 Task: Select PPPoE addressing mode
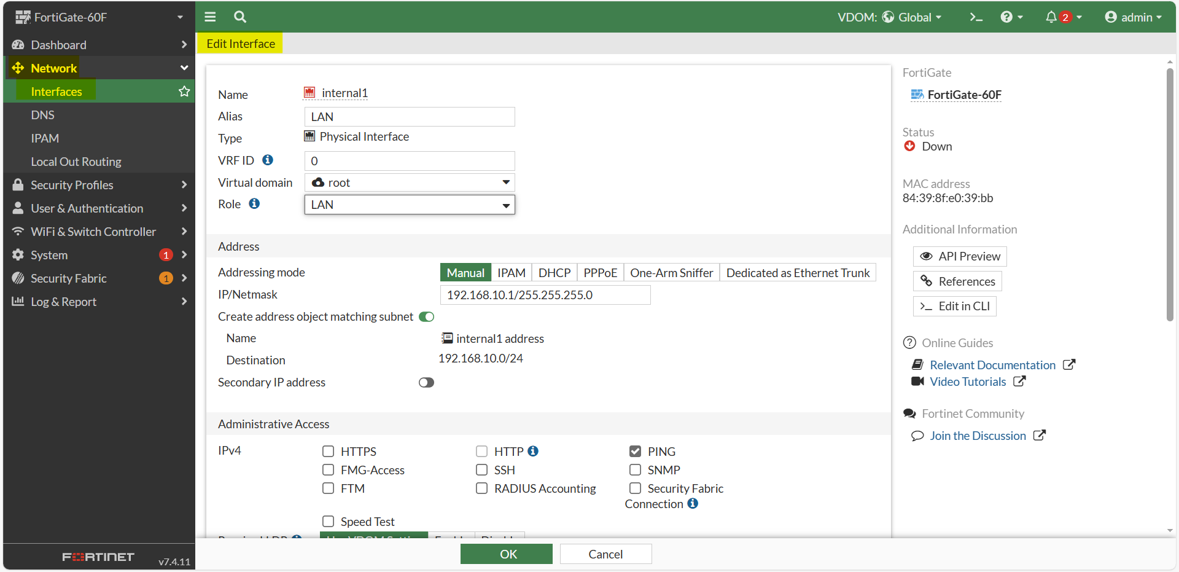click(x=600, y=273)
